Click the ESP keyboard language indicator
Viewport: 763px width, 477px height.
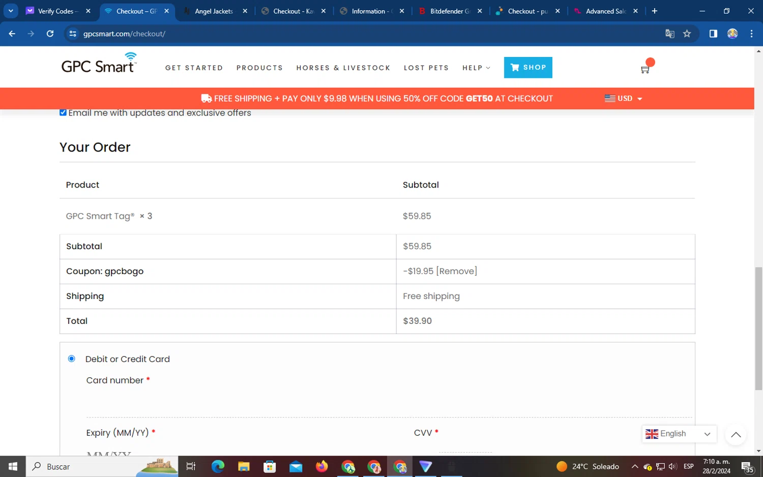pyautogui.click(x=689, y=466)
